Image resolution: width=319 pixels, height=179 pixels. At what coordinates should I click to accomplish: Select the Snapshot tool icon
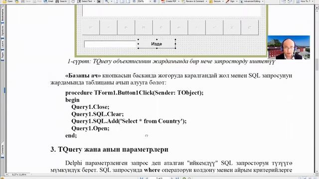click(x=99, y=1)
